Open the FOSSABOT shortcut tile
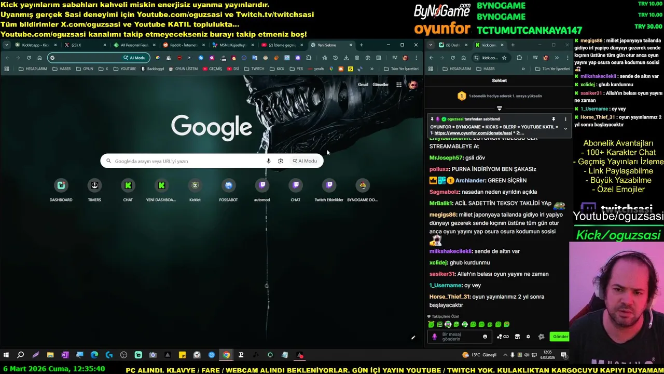The image size is (664, 374). pos(228,190)
